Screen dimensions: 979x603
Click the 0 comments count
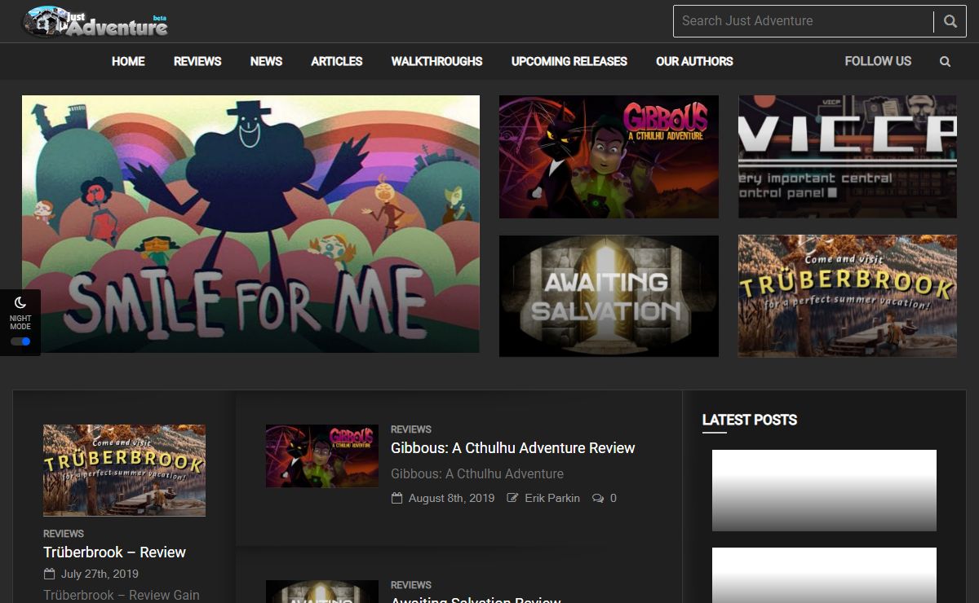614,498
